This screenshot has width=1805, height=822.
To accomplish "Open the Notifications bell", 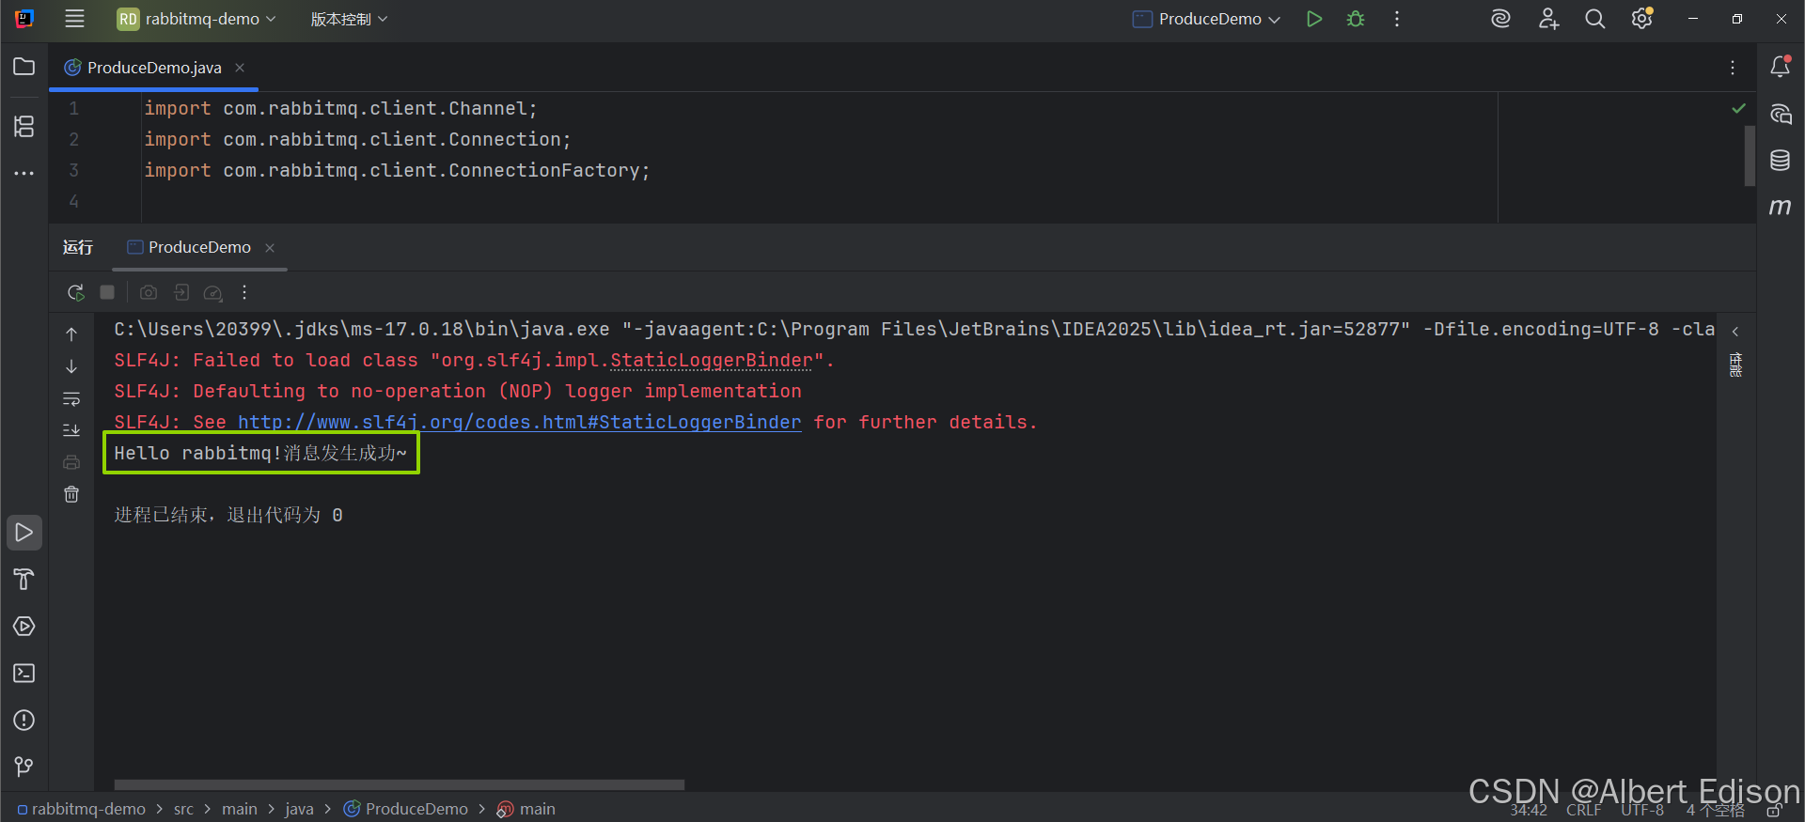I will tap(1780, 67).
